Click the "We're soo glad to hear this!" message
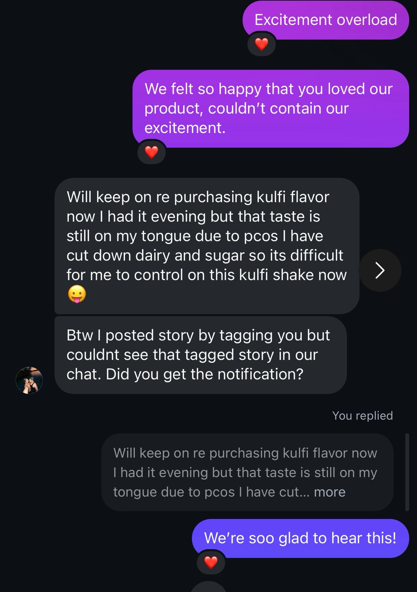This screenshot has width=417, height=592. click(x=300, y=538)
